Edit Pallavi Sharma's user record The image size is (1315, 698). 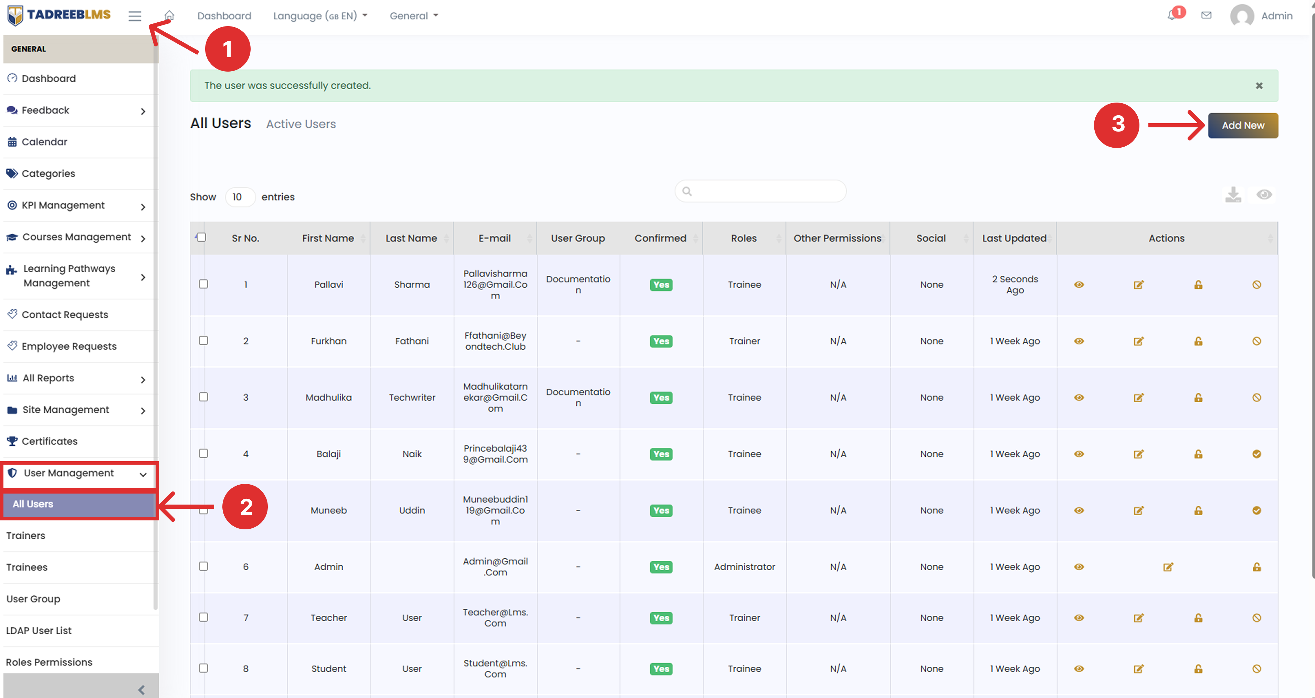[1139, 285]
